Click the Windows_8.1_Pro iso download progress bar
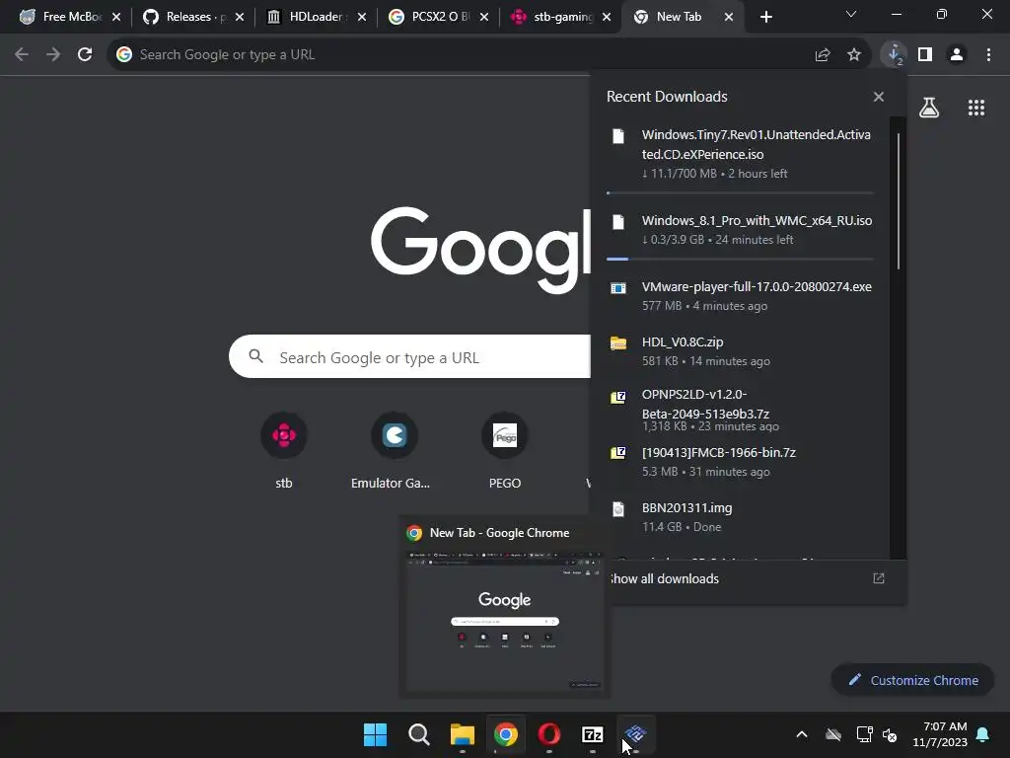This screenshot has height=758, width=1010. (740, 260)
